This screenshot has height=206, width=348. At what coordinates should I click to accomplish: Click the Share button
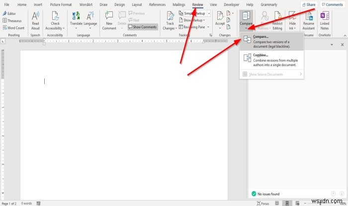309,4
